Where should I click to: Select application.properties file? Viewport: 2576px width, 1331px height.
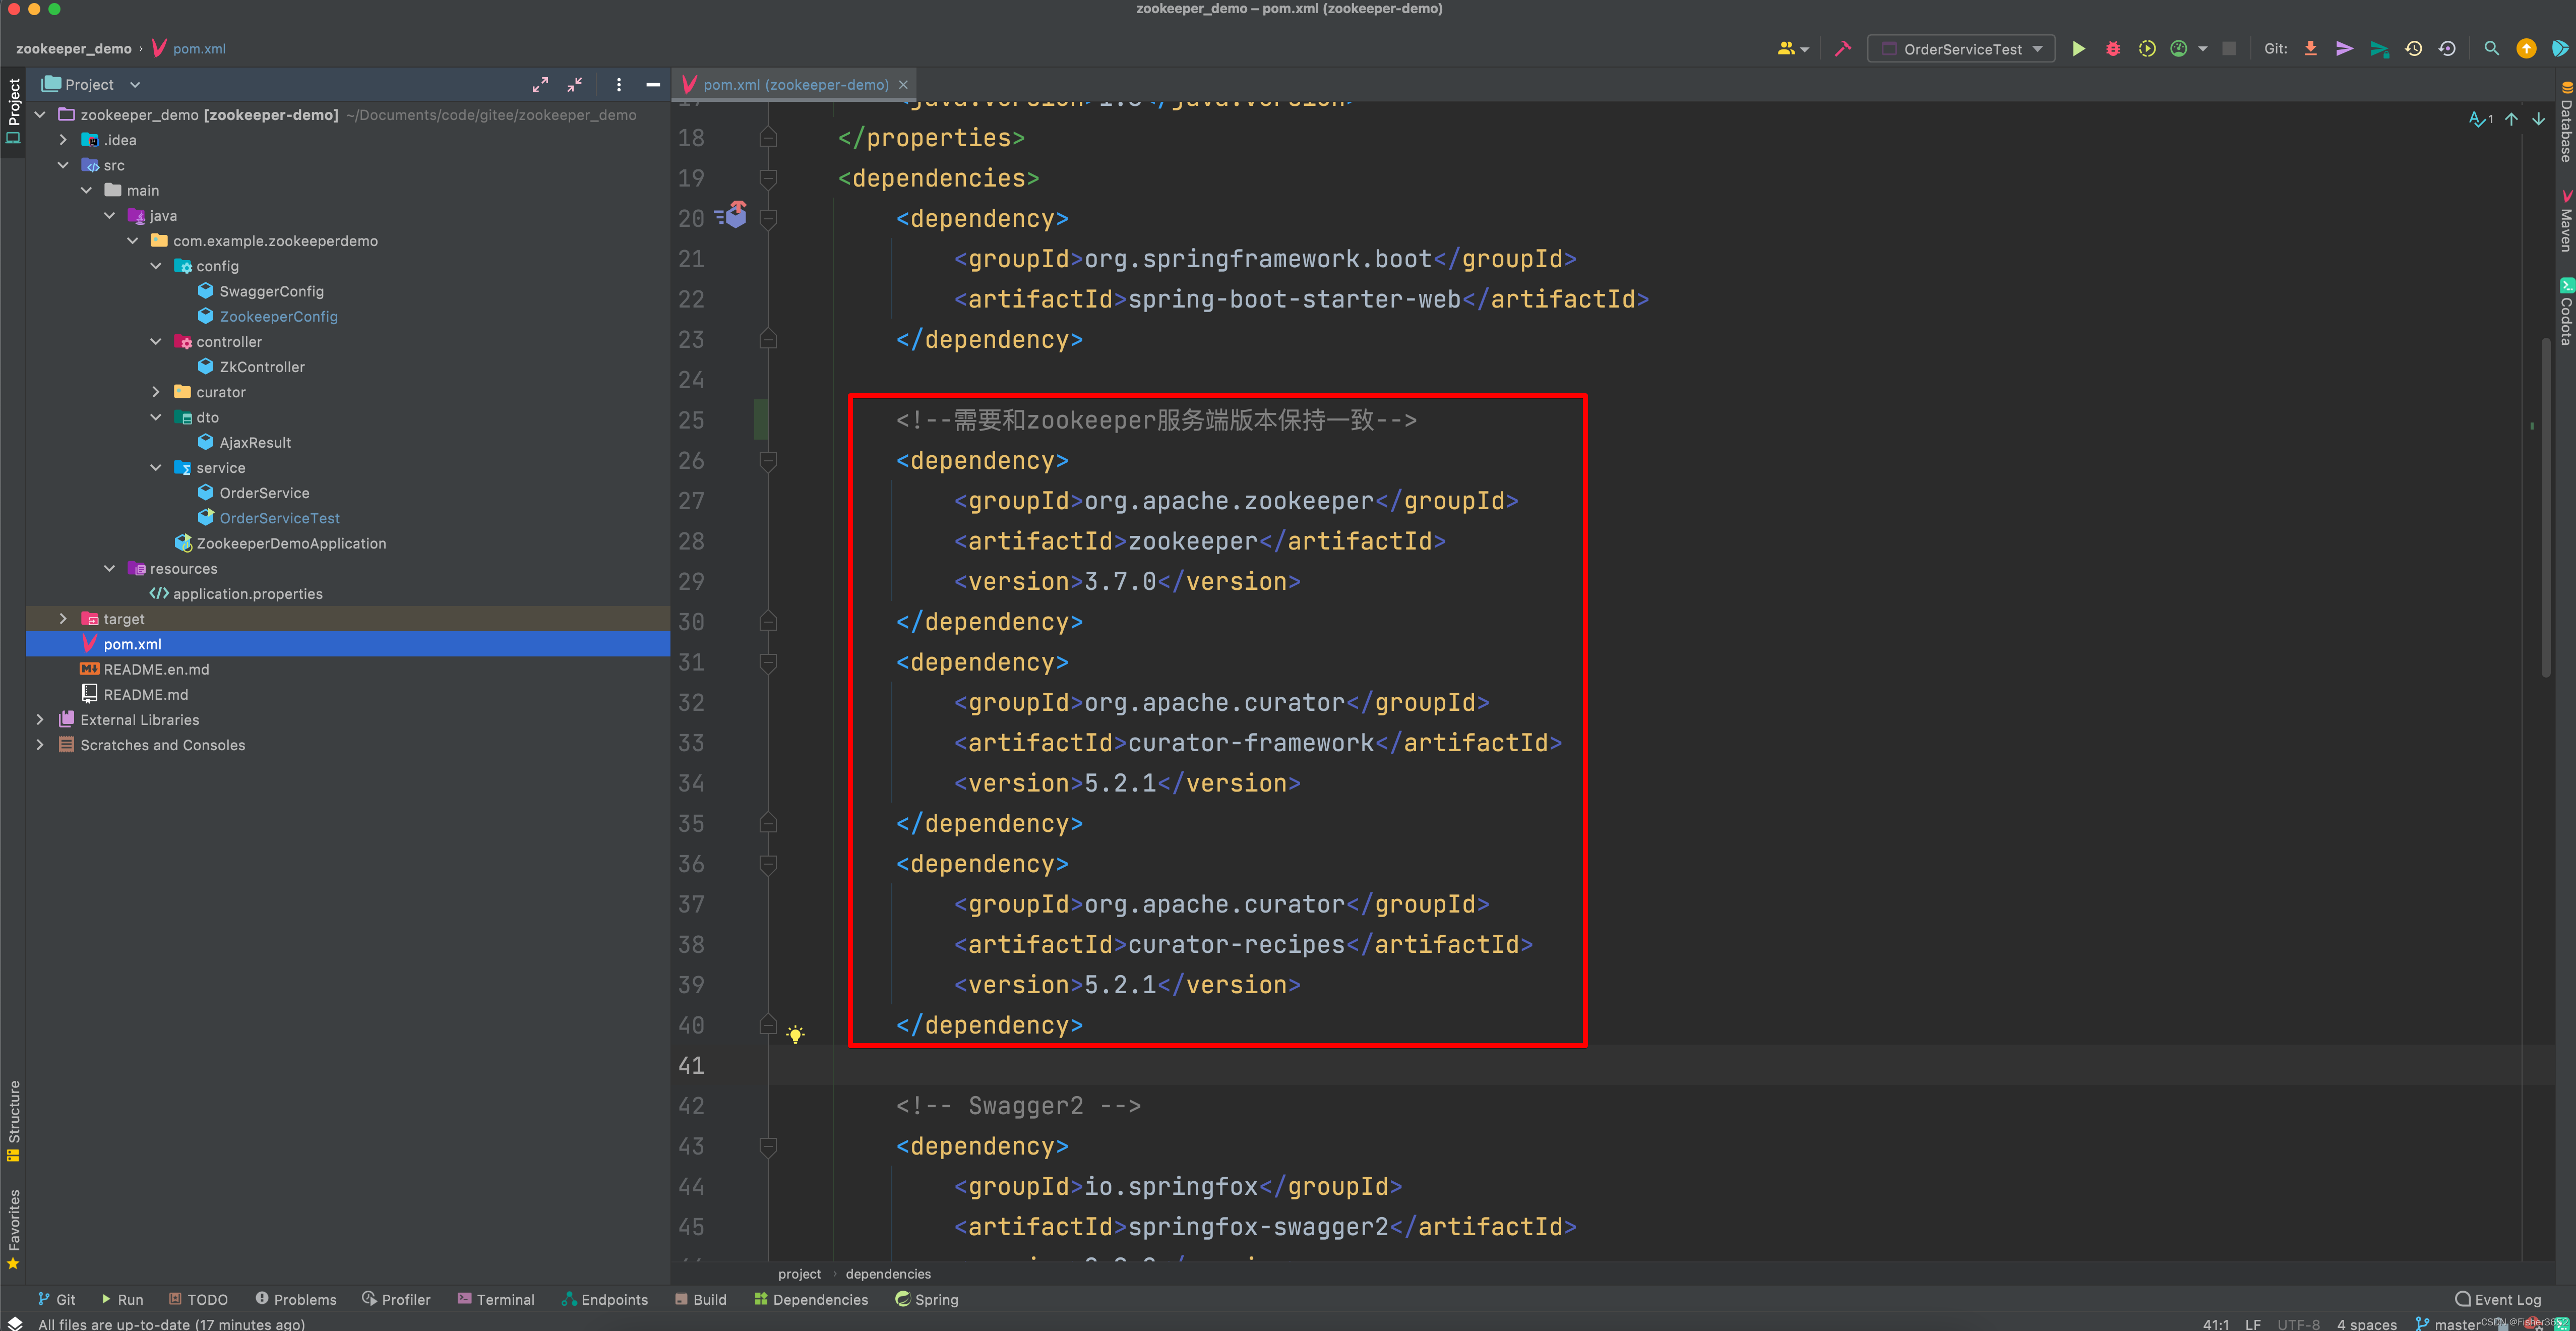point(248,594)
